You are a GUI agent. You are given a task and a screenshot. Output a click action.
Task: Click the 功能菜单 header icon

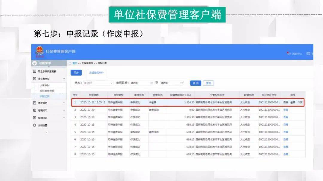click(x=34, y=63)
